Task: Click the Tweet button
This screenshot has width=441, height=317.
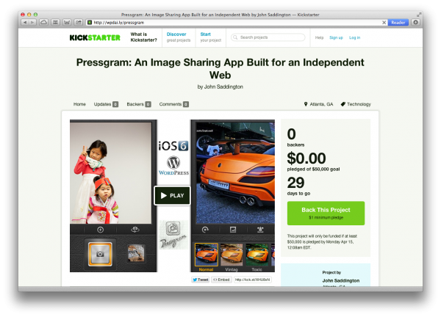Action: coord(201,280)
